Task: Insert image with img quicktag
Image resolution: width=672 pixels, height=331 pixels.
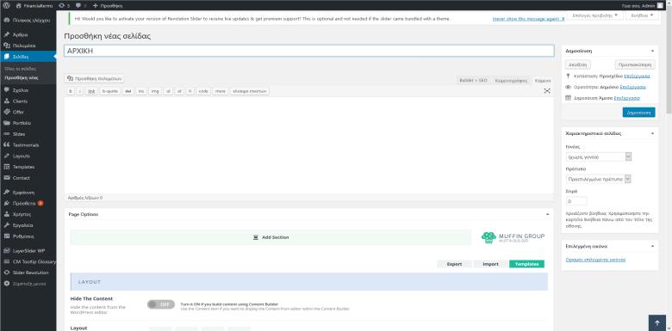Action: (155, 91)
